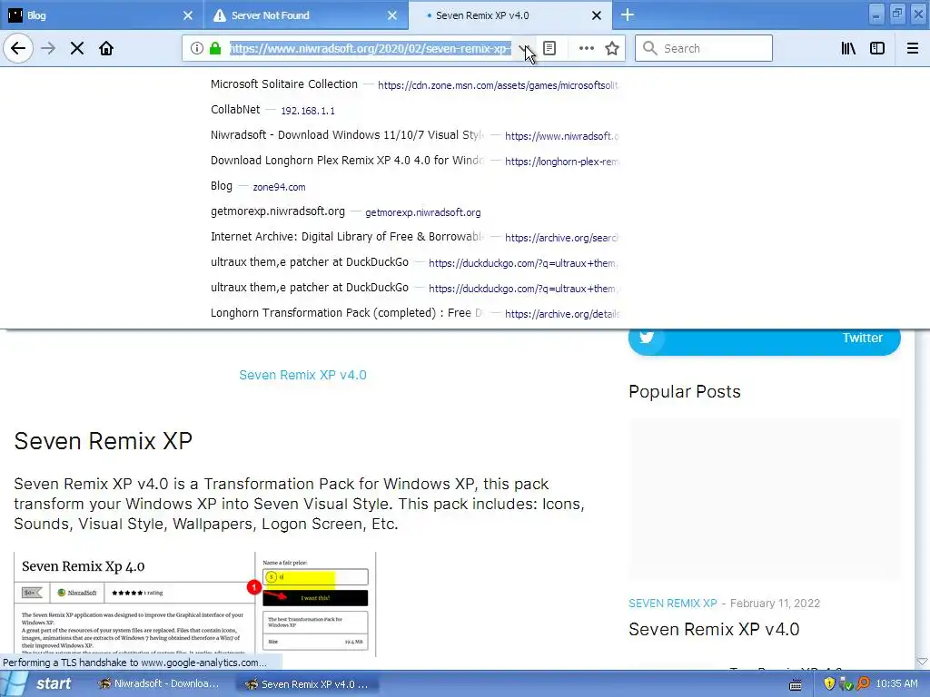Click the keyboard tray icon
The width and height of the screenshot is (930, 697).
click(x=796, y=685)
